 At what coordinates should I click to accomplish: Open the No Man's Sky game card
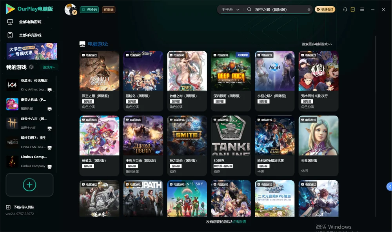187,199
